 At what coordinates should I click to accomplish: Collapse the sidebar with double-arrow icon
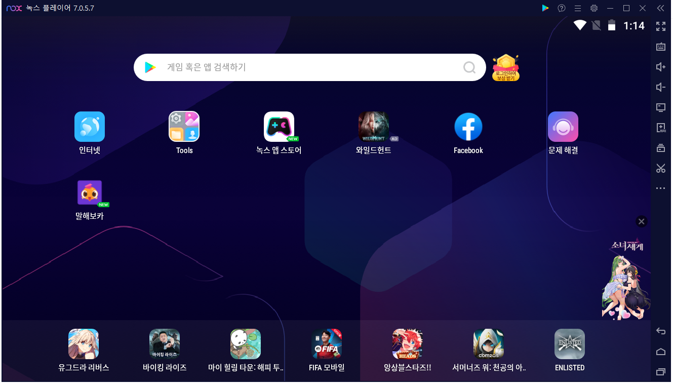[x=661, y=8]
